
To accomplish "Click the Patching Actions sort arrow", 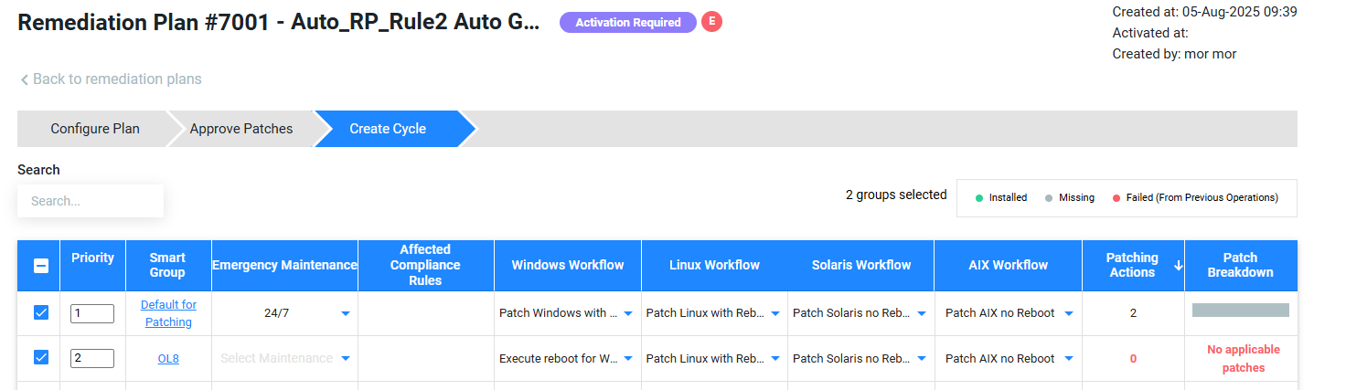I will (1178, 265).
